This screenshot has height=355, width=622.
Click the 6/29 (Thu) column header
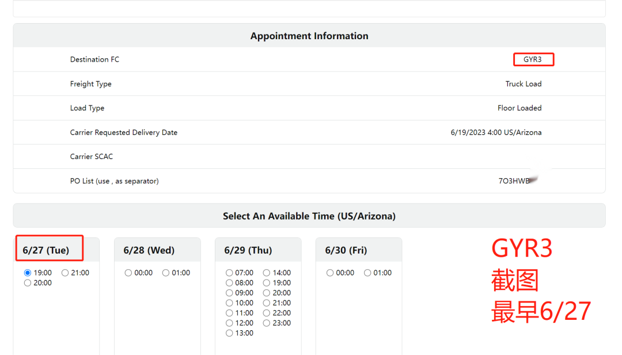[248, 250]
